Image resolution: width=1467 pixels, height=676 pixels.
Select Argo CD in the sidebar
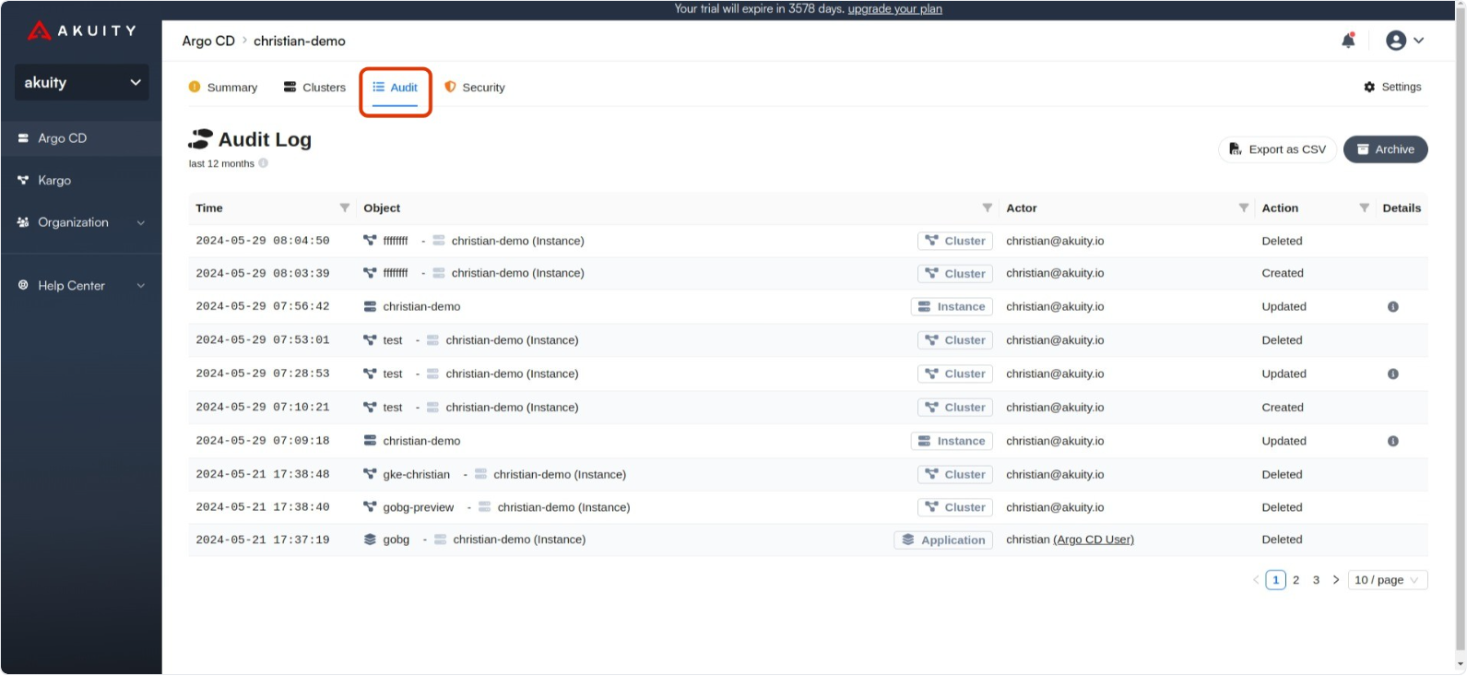(x=81, y=138)
